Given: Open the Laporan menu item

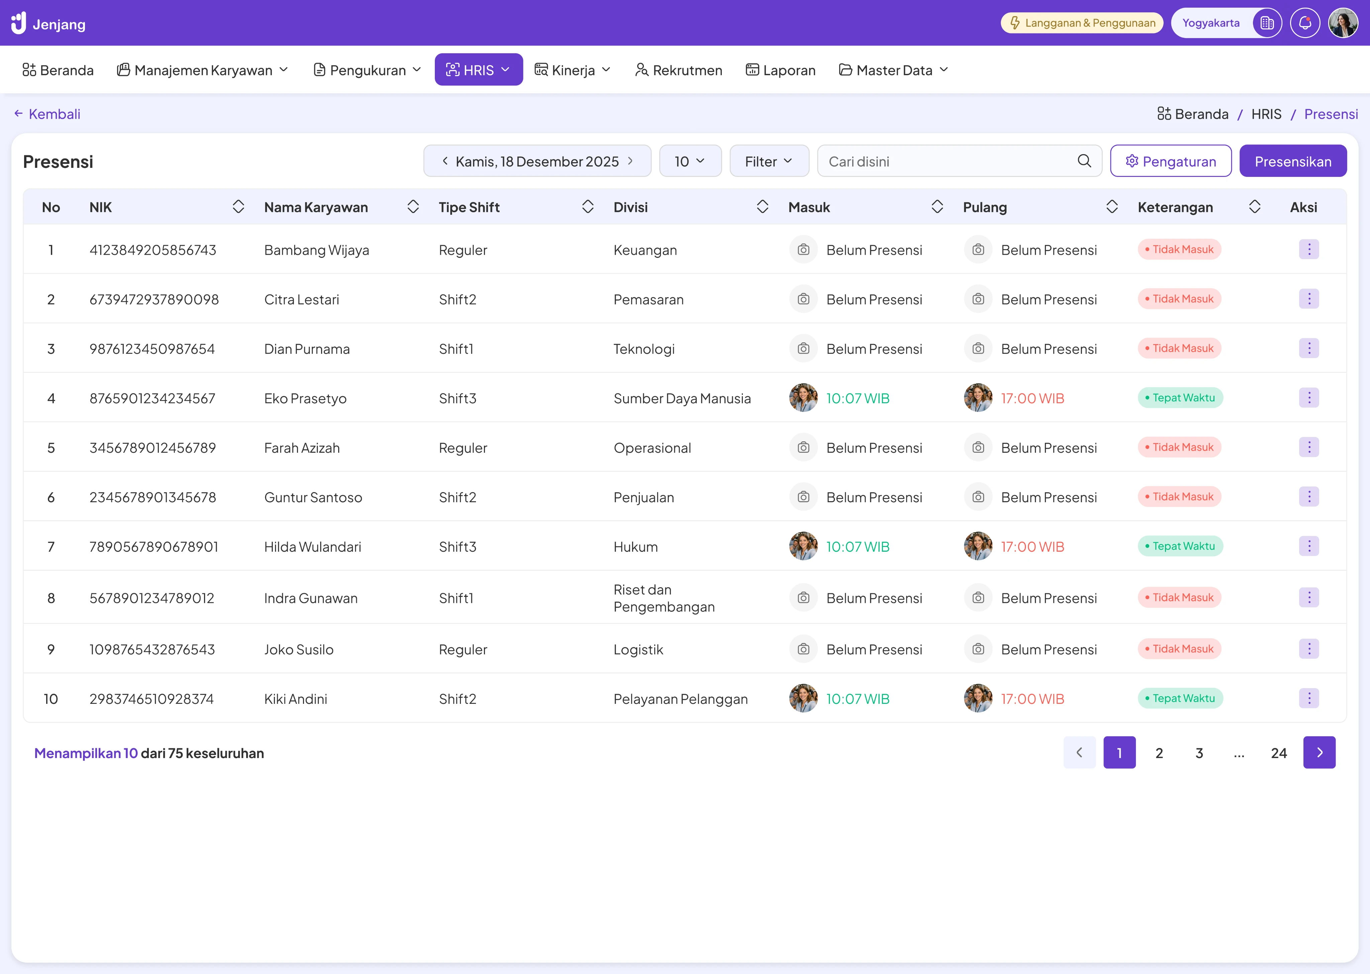Looking at the screenshot, I should 780,70.
